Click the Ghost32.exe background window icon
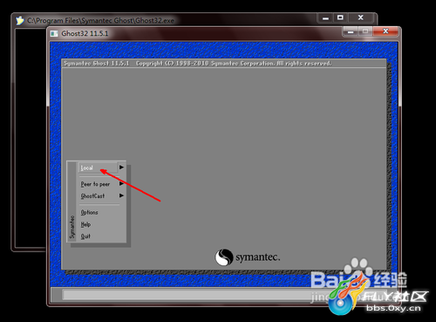The image size is (436, 322). pyautogui.click(x=20, y=21)
